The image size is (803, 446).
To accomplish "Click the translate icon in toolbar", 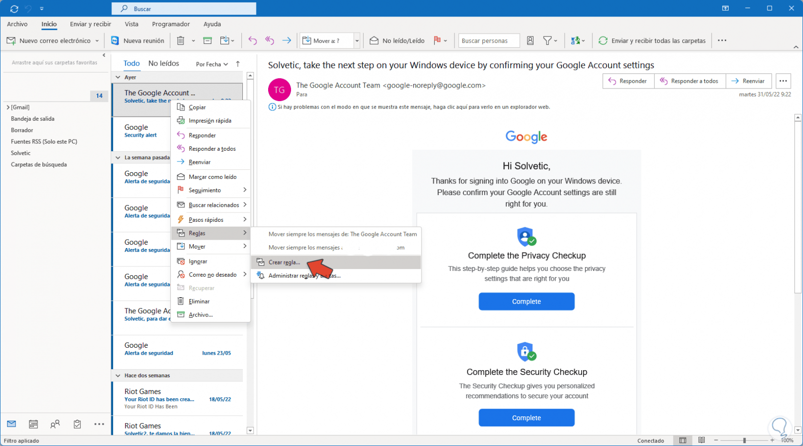I will [576, 41].
